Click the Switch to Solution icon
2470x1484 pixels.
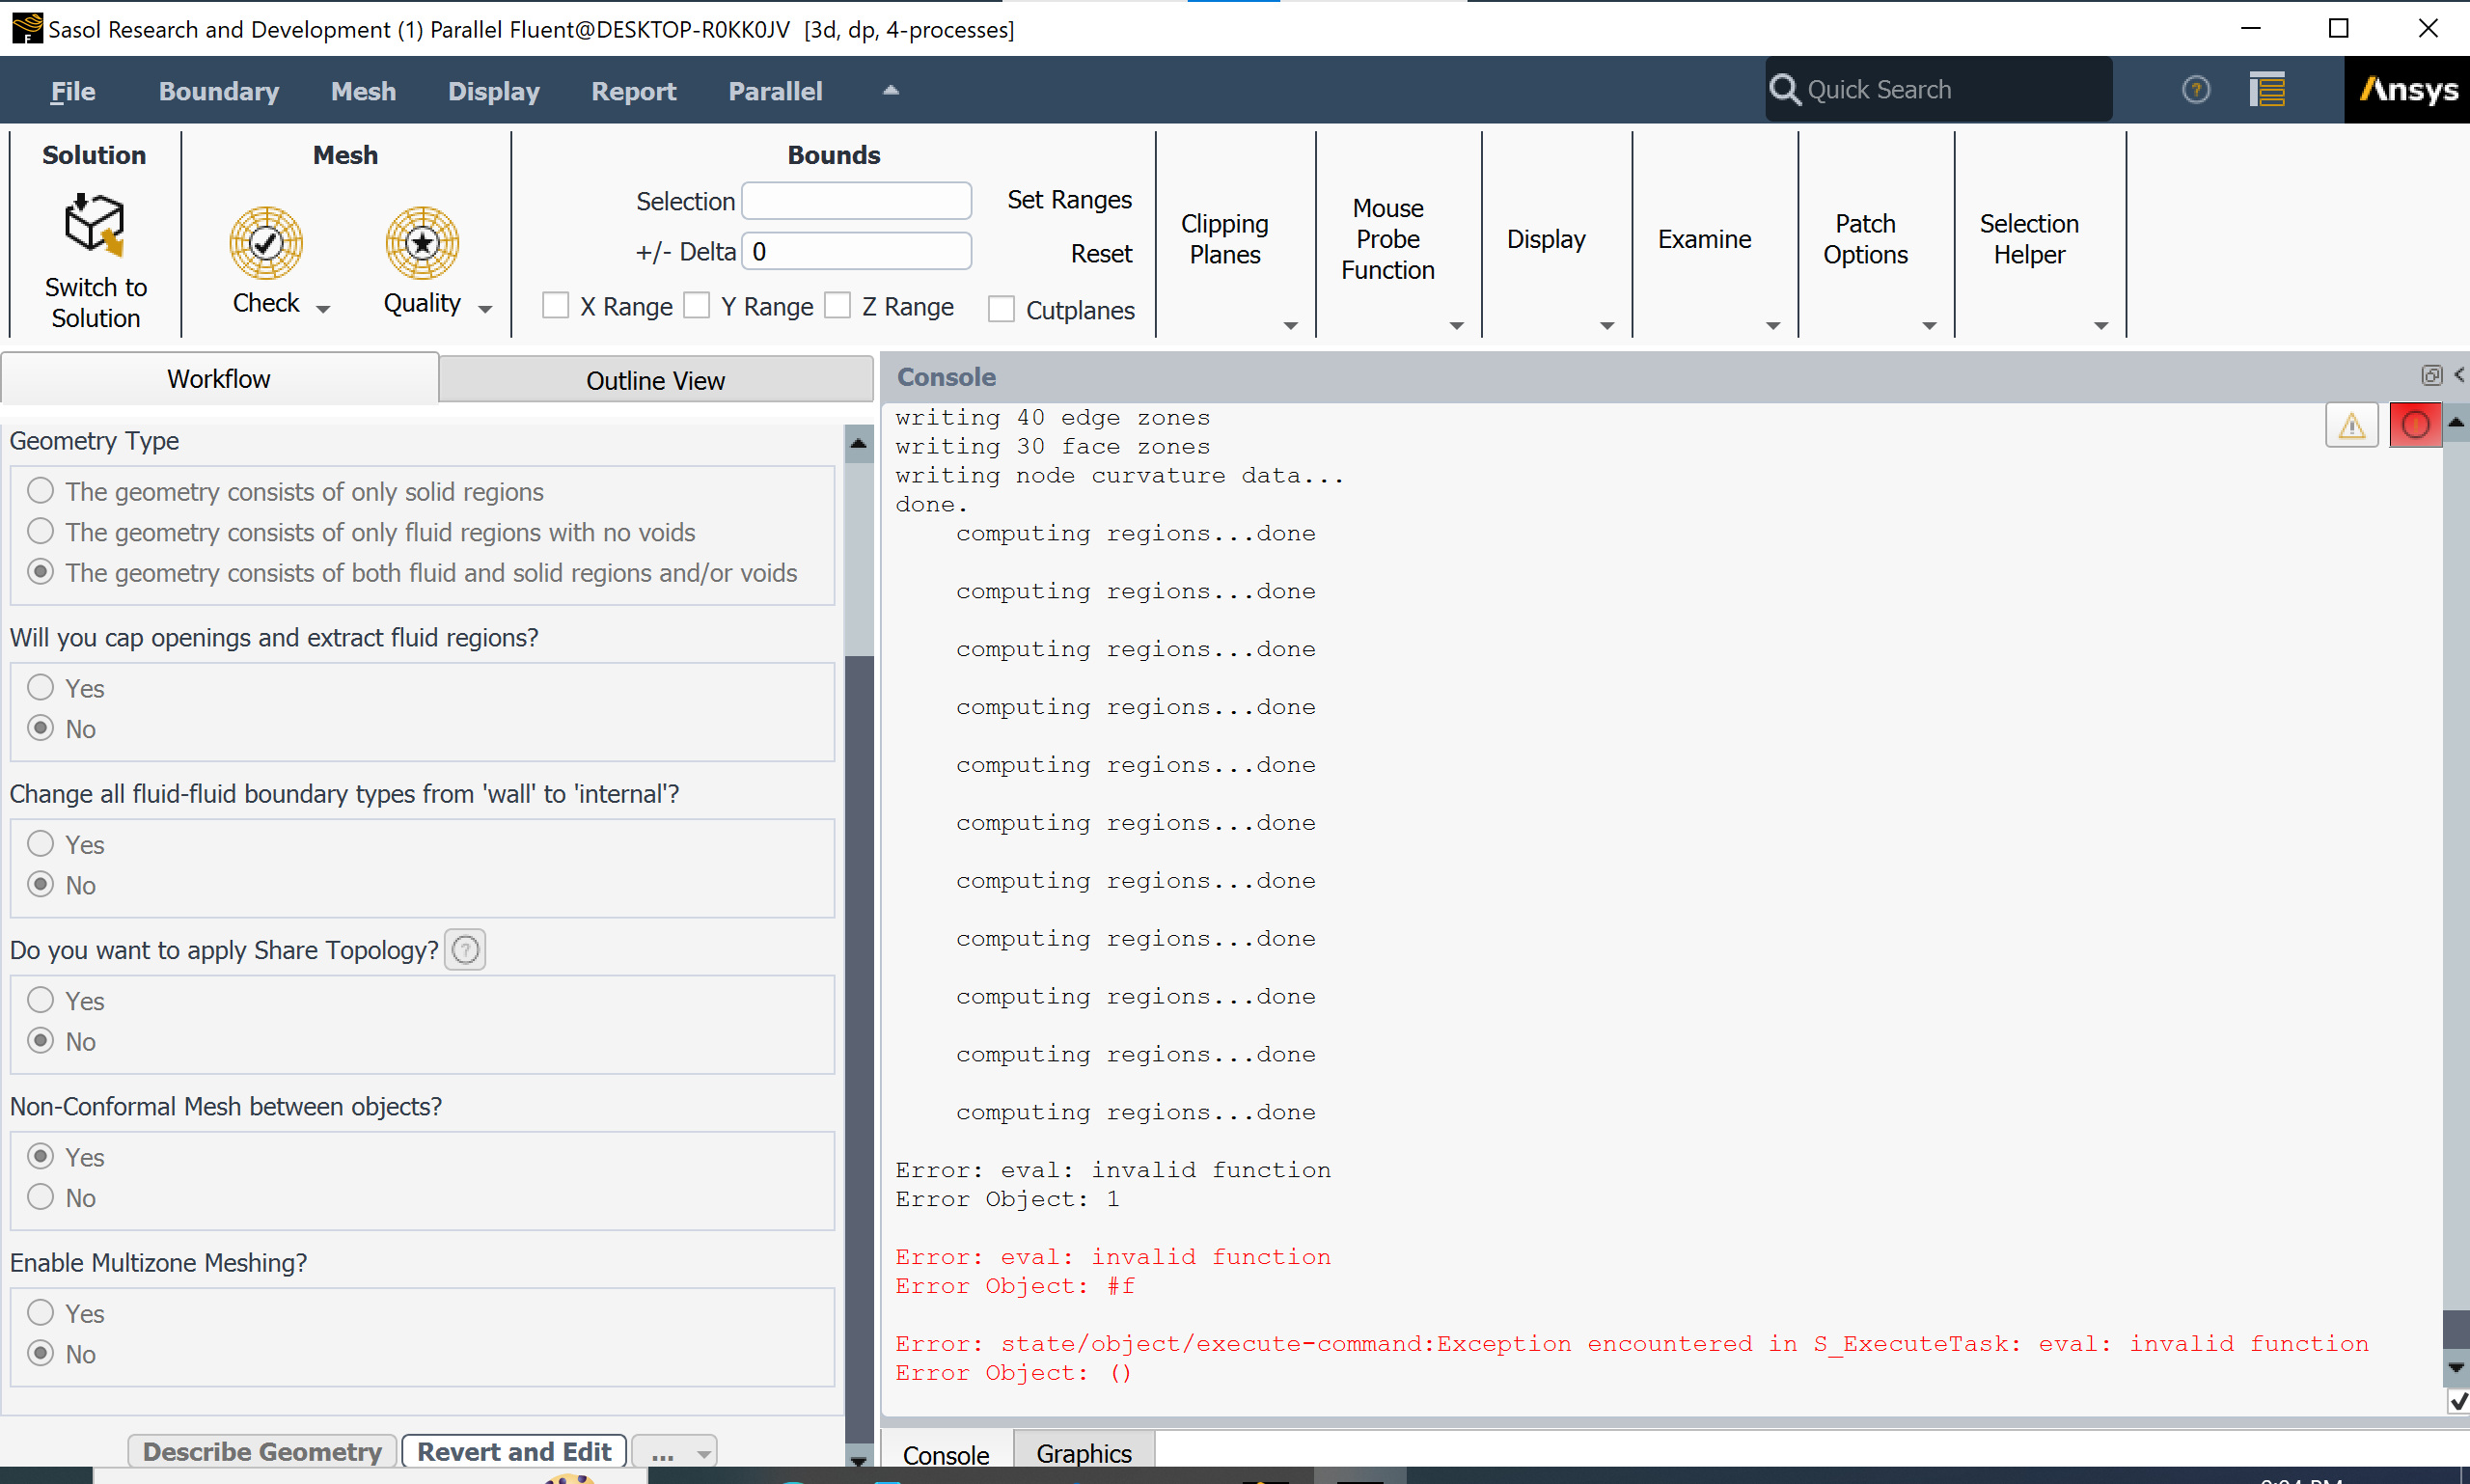coord(95,224)
